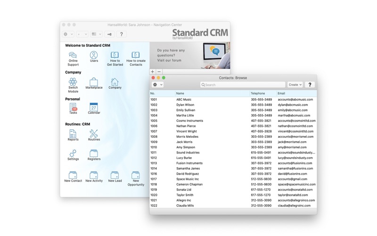Screen dimensions: 377x236
Task: Select the Emily Sullivan contact row
Action: click(233, 110)
